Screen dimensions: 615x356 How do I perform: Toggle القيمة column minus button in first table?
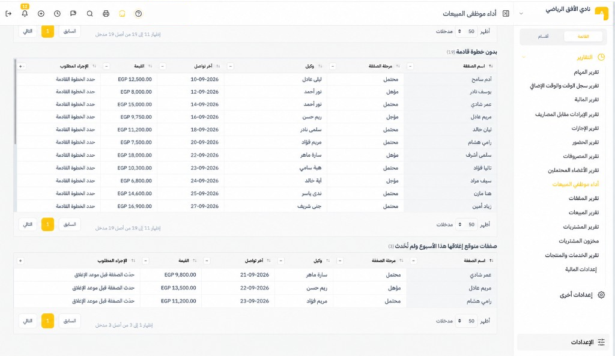tap(162, 66)
